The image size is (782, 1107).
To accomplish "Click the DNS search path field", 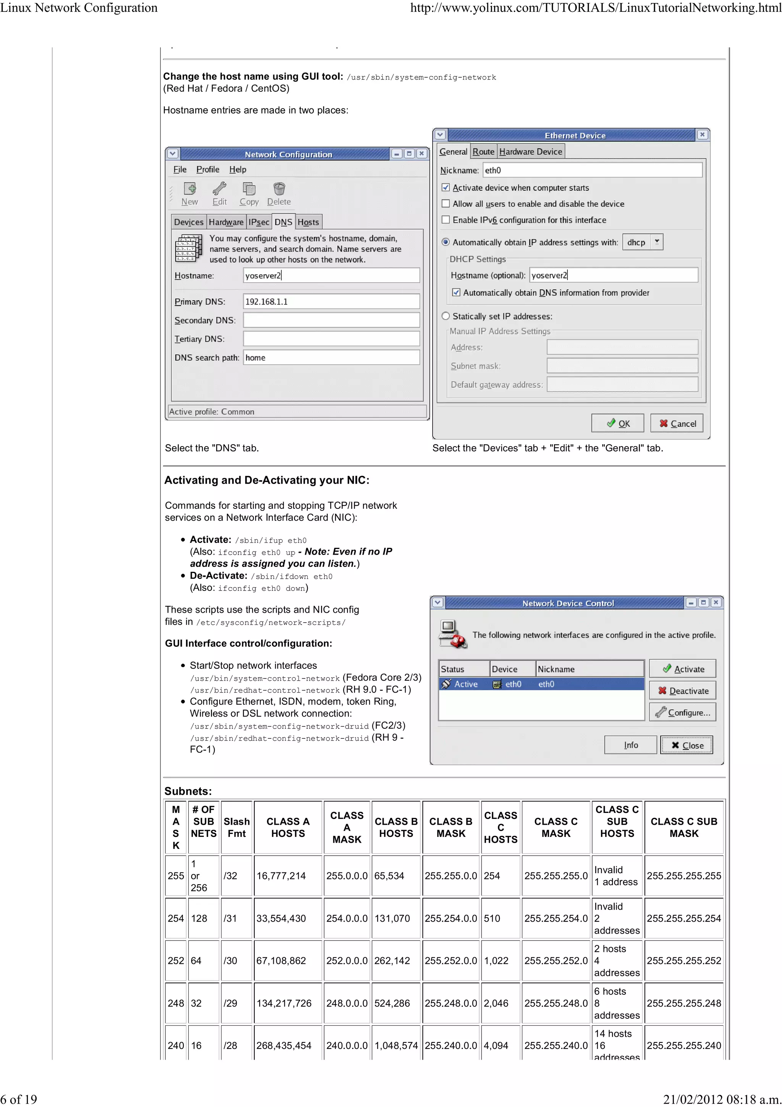I will (x=331, y=357).
